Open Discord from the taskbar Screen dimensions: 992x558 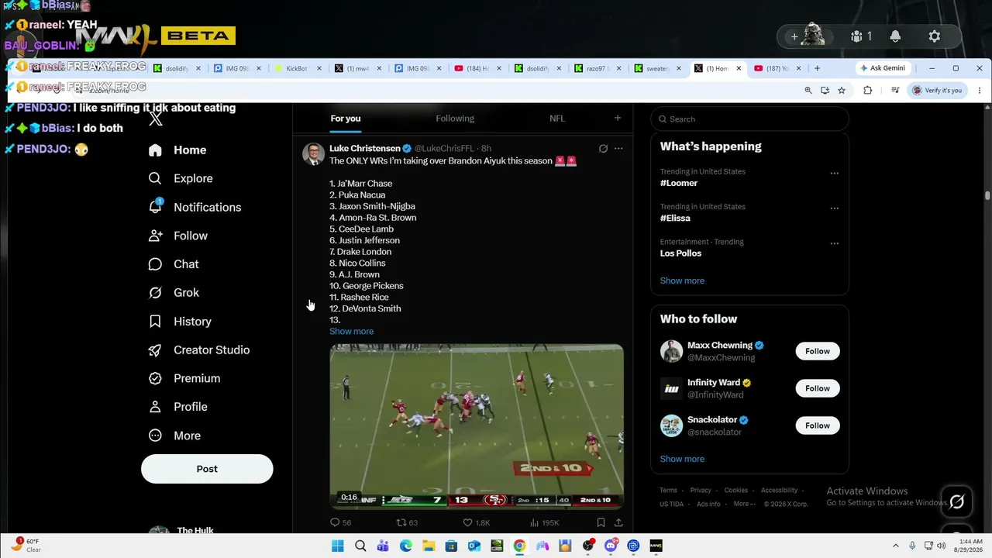(x=611, y=546)
